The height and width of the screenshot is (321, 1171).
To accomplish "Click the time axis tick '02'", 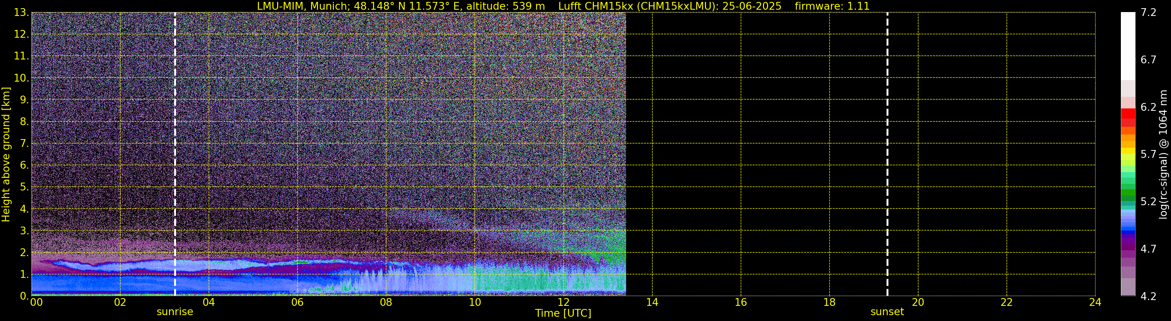I will [120, 302].
